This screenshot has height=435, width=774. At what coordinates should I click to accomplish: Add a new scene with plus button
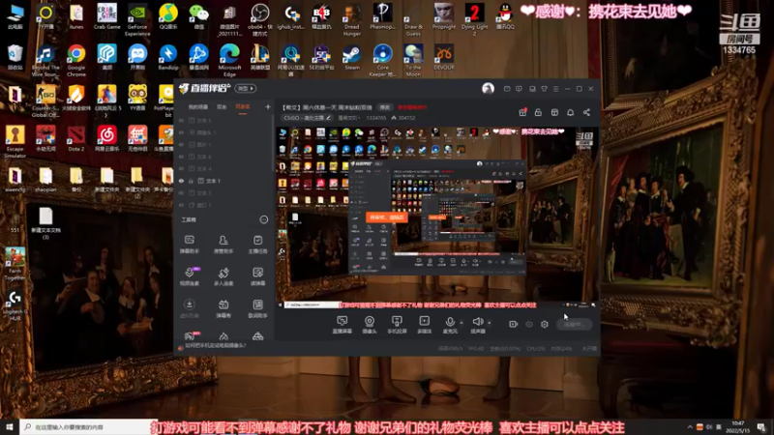click(x=268, y=106)
